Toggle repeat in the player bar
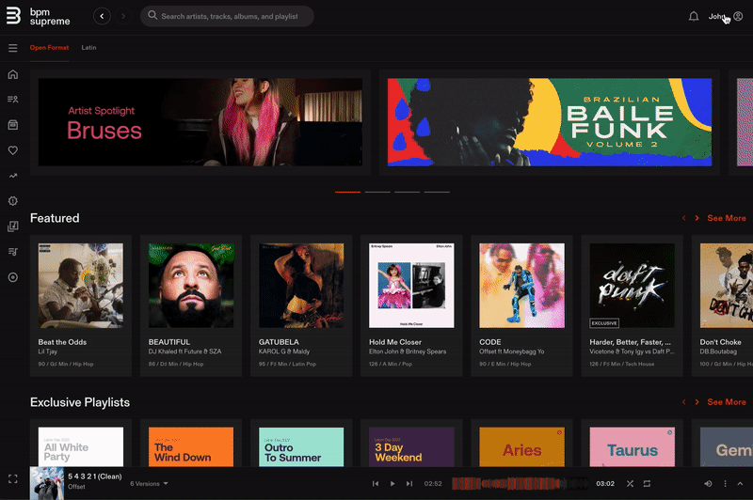The width and height of the screenshot is (753, 500). [x=647, y=484]
